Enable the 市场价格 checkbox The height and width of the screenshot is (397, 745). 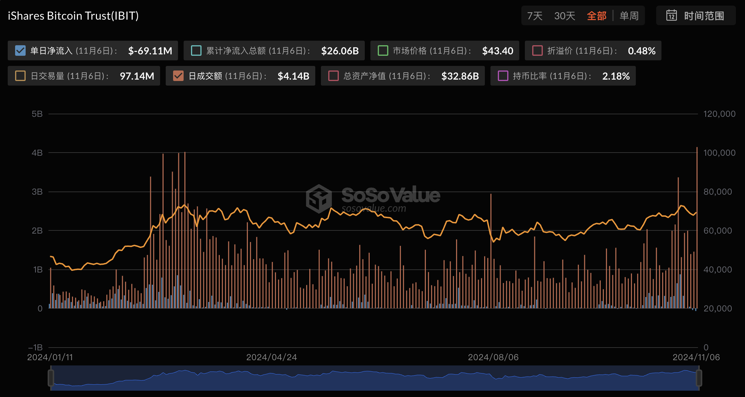coord(383,51)
